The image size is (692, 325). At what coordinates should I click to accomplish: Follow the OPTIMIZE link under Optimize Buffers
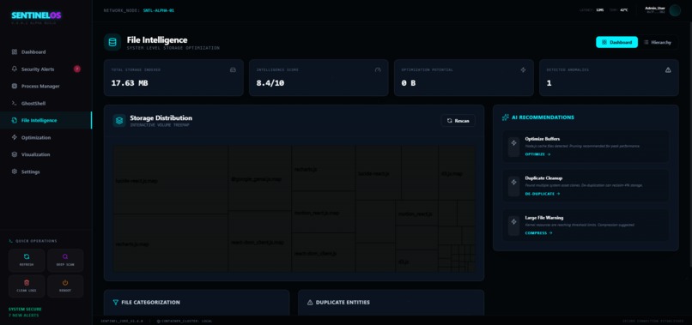coord(537,154)
